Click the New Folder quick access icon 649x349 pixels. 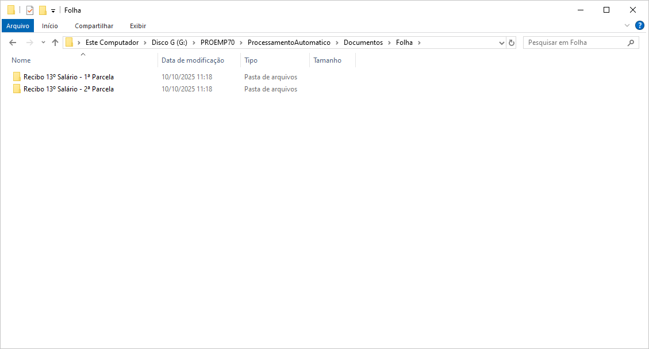click(43, 10)
